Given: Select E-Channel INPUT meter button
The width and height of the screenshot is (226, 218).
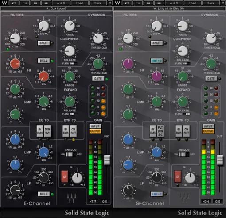Looking at the screenshot, I should [x=95, y=126].
